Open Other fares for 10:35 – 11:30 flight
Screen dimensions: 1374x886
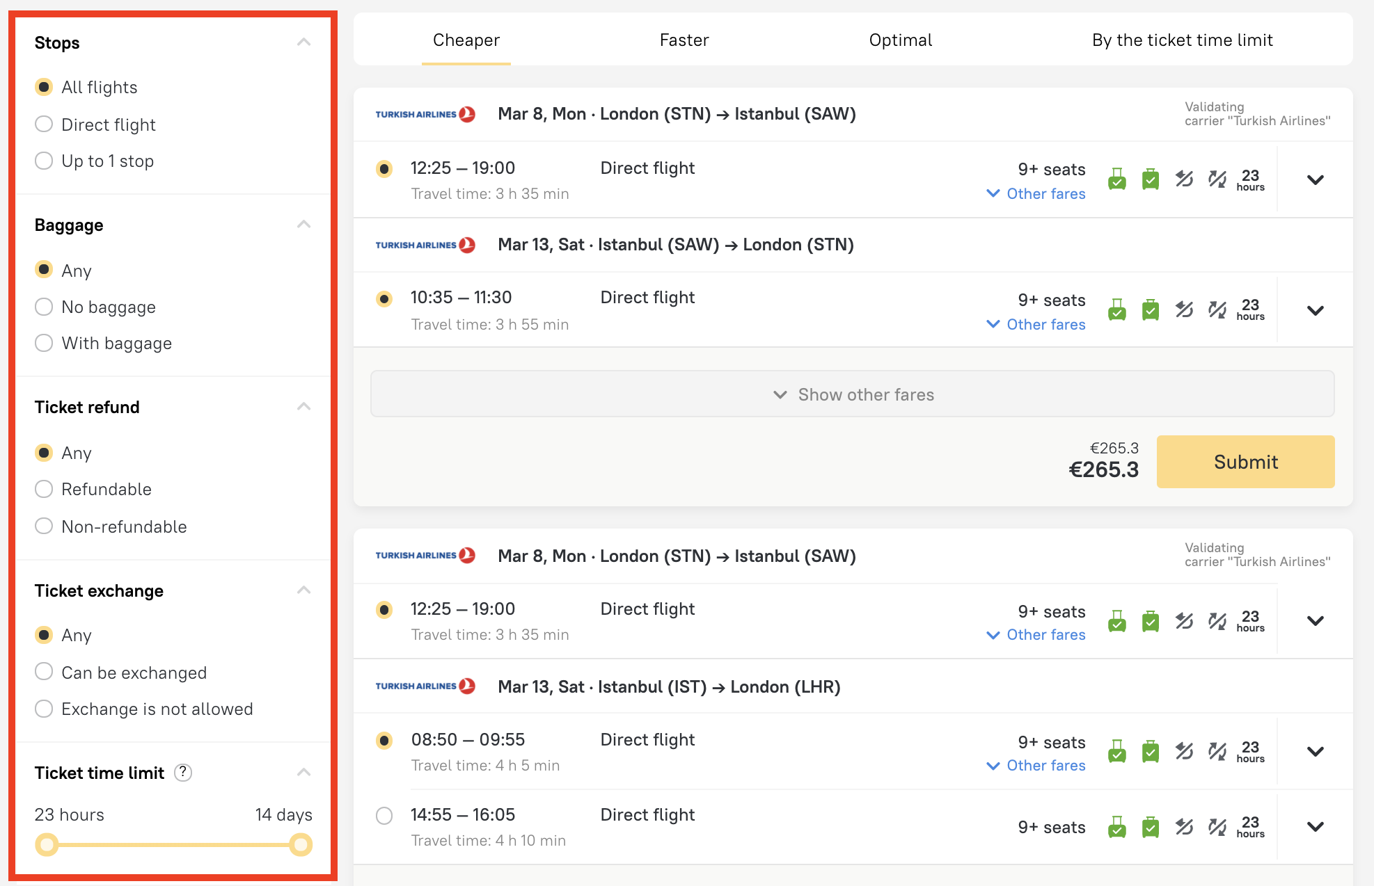tap(1036, 325)
